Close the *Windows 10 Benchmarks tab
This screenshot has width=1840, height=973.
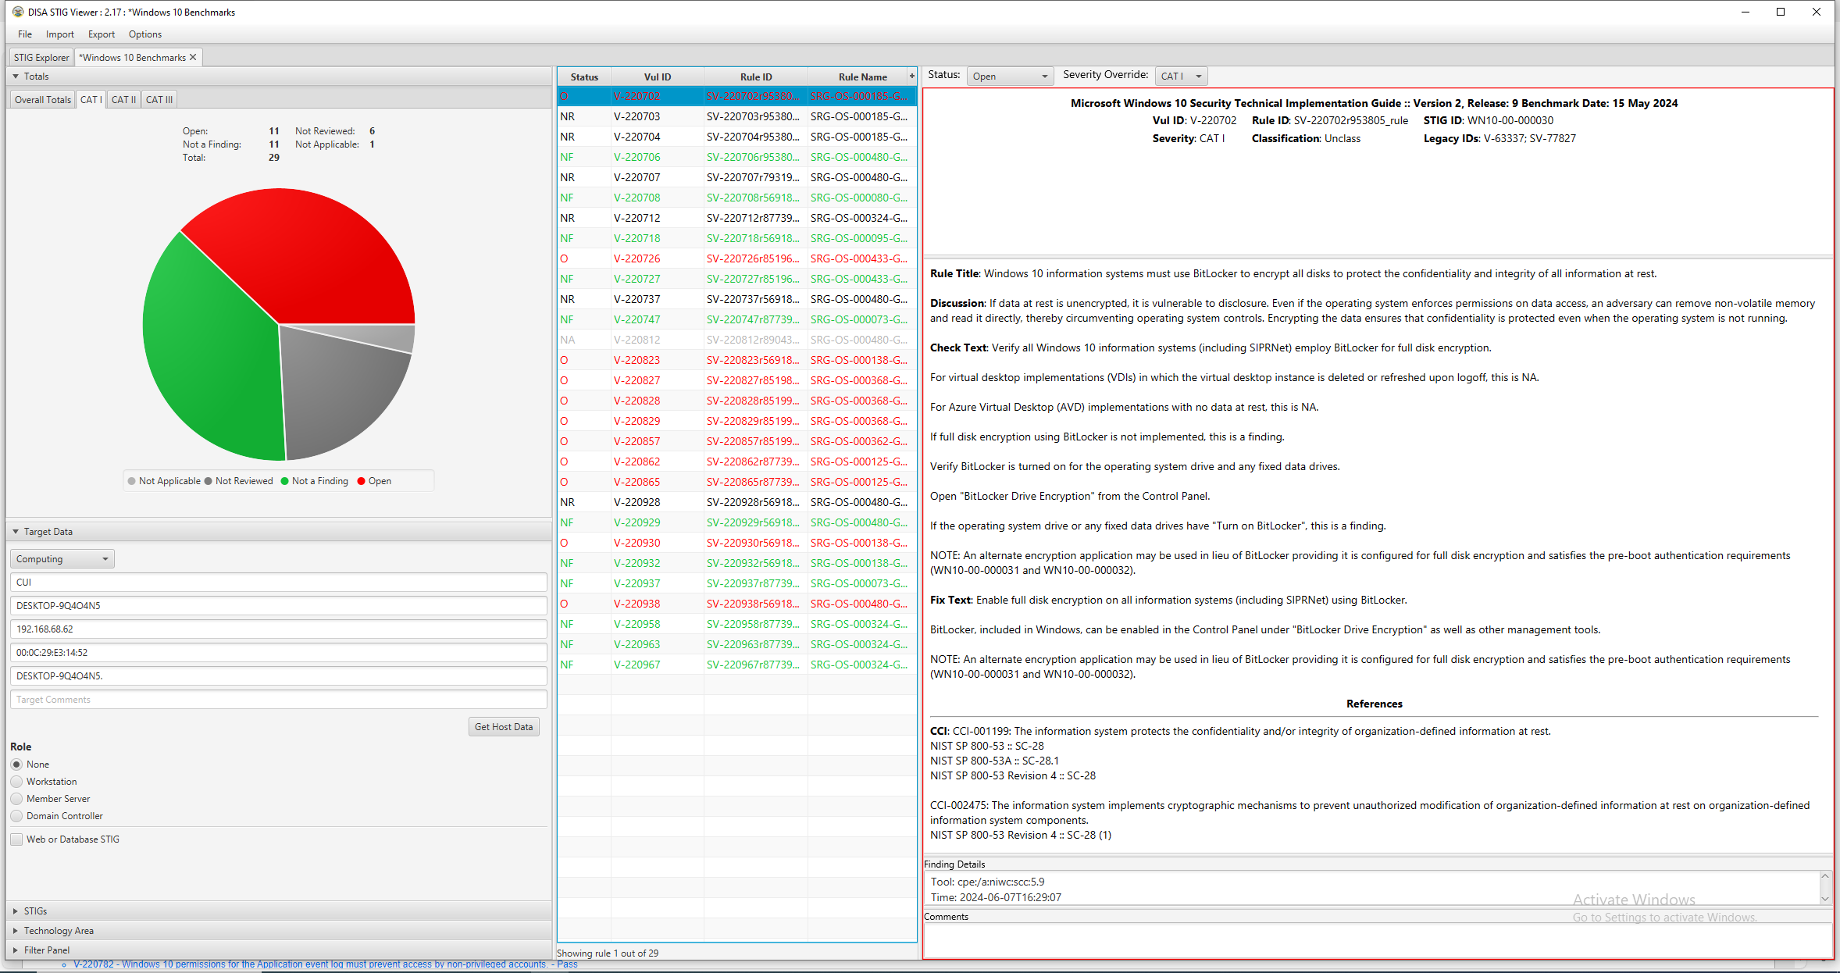[192, 56]
